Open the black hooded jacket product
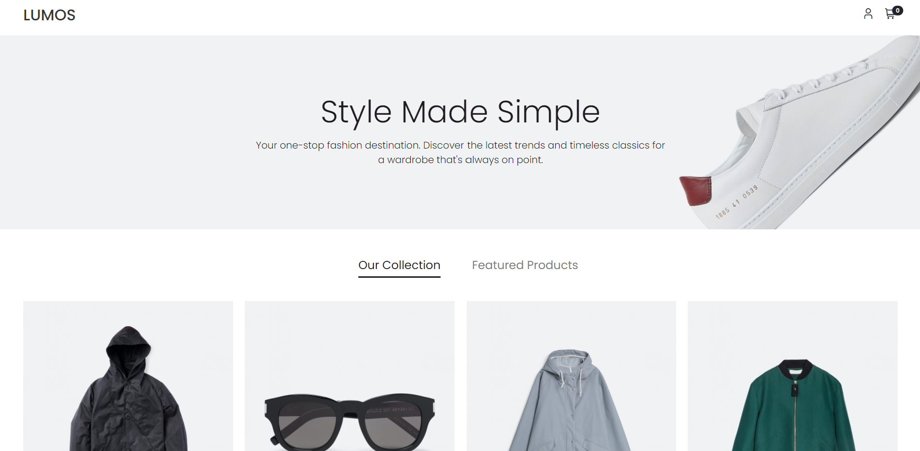The image size is (920, 451). coord(128,387)
